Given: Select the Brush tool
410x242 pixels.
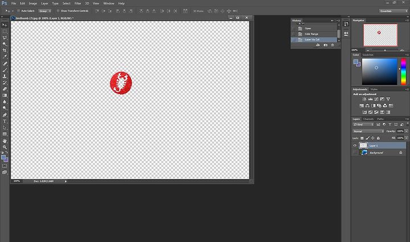Looking at the screenshot, I should point(5,70).
